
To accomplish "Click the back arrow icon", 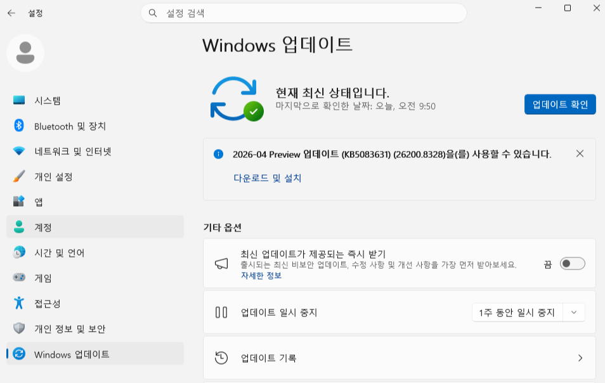I will coord(11,13).
